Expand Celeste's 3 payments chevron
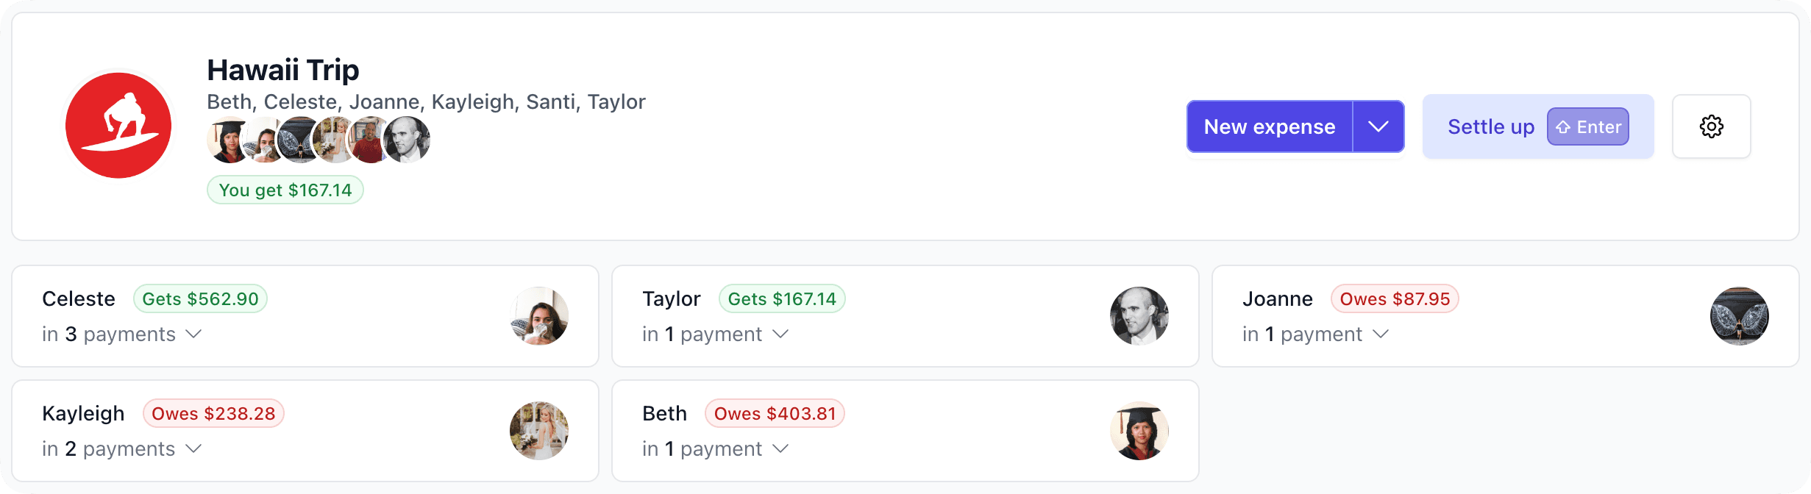 [193, 334]
